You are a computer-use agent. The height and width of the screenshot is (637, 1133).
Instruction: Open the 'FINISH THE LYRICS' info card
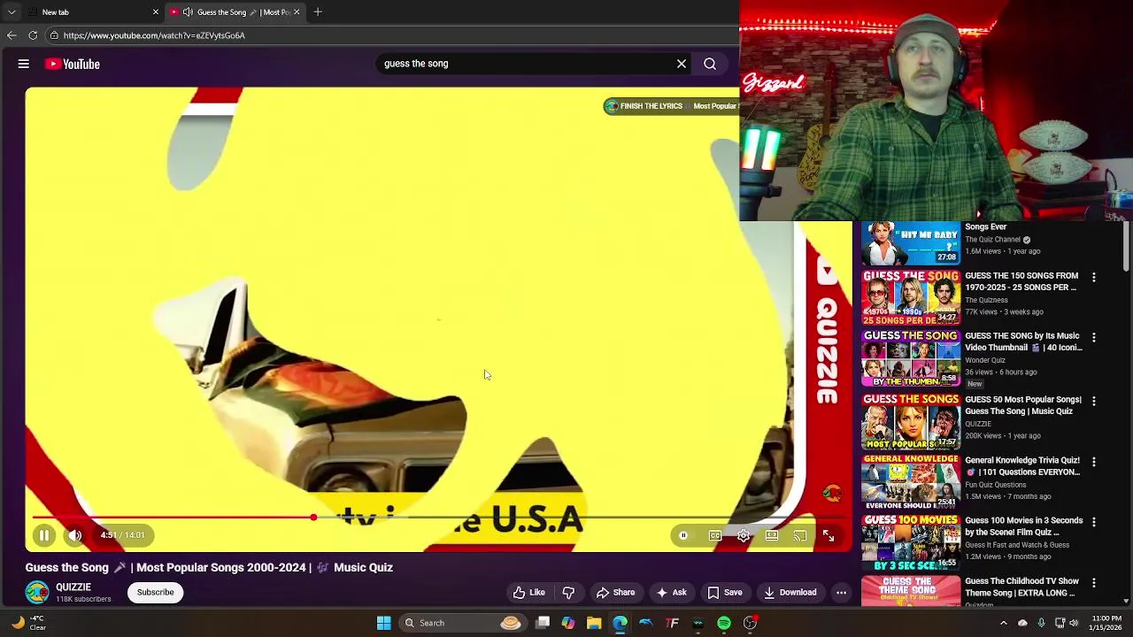[x=671, y=106]
